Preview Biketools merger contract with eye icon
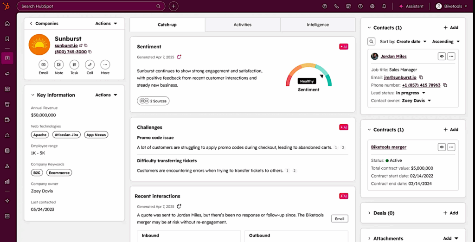 (x=442, y=147)
